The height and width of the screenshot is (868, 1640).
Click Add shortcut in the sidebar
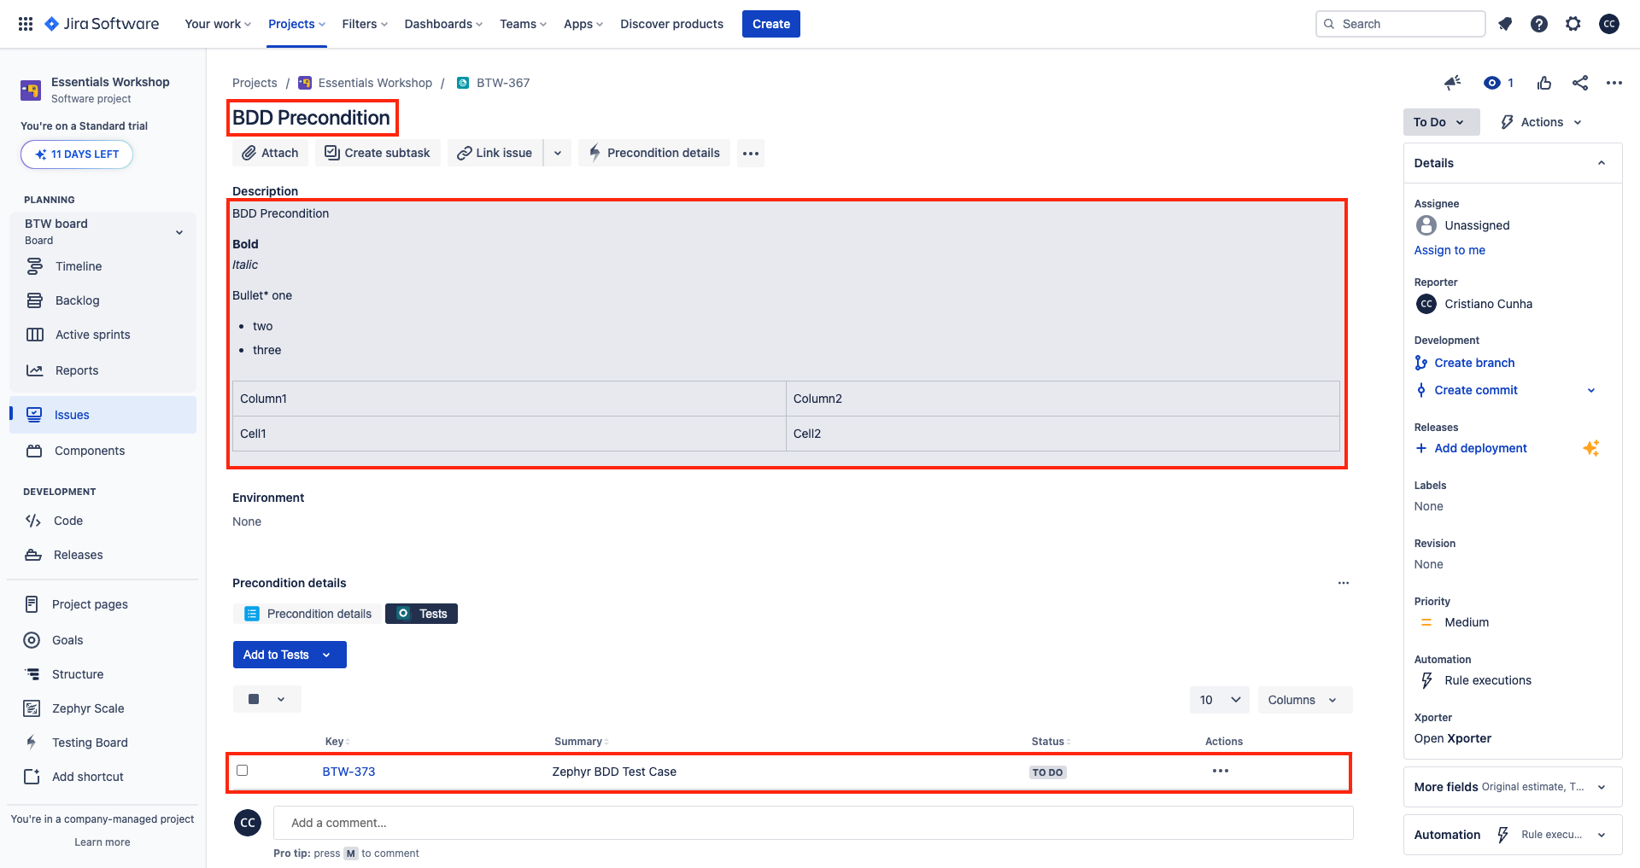pos(87,777)
